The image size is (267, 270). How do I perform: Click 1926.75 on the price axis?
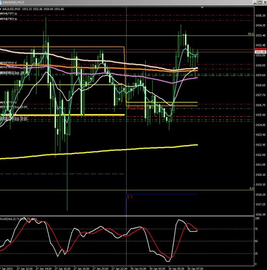(260, 105)
